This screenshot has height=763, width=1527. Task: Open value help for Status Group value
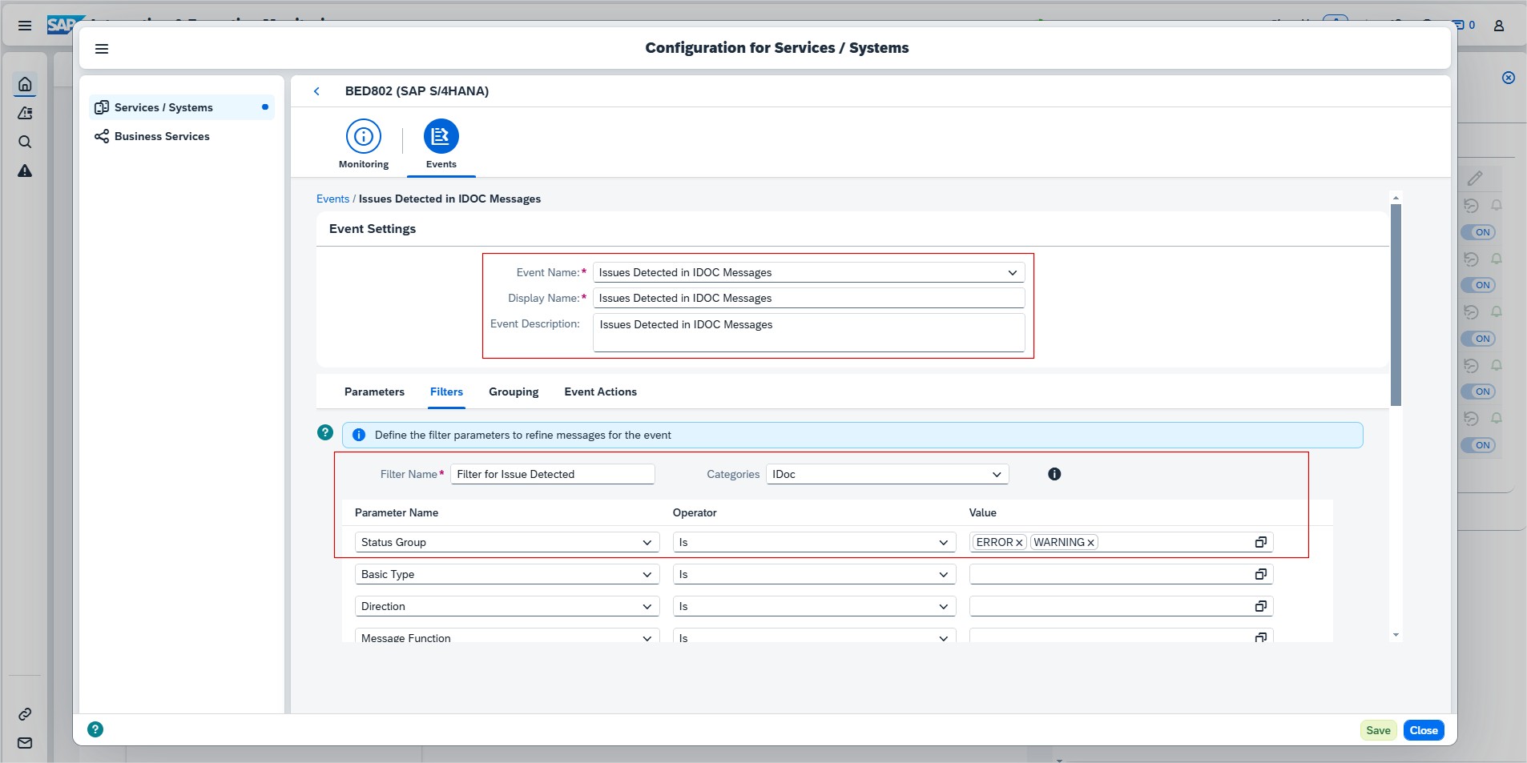(1260, 542)
